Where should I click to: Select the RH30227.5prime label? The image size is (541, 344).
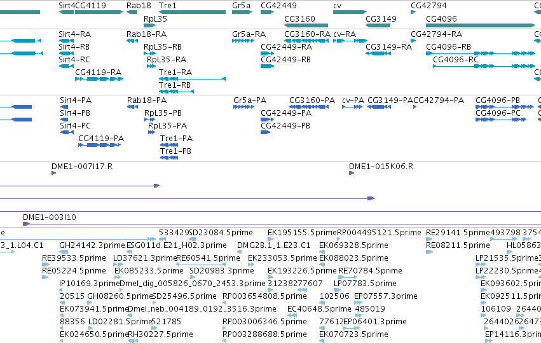tap(160, 334)
